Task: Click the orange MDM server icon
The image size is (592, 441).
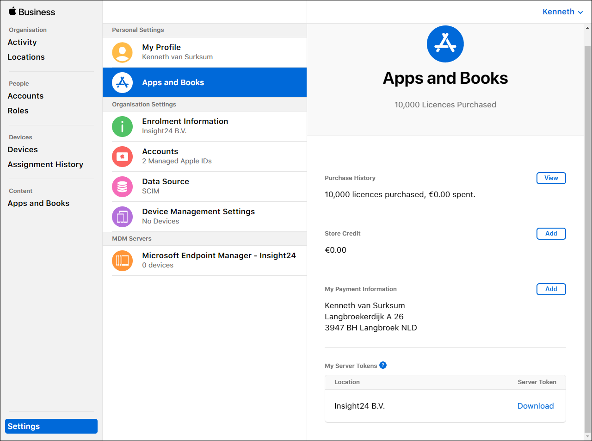Action: (x=122, y=261)
